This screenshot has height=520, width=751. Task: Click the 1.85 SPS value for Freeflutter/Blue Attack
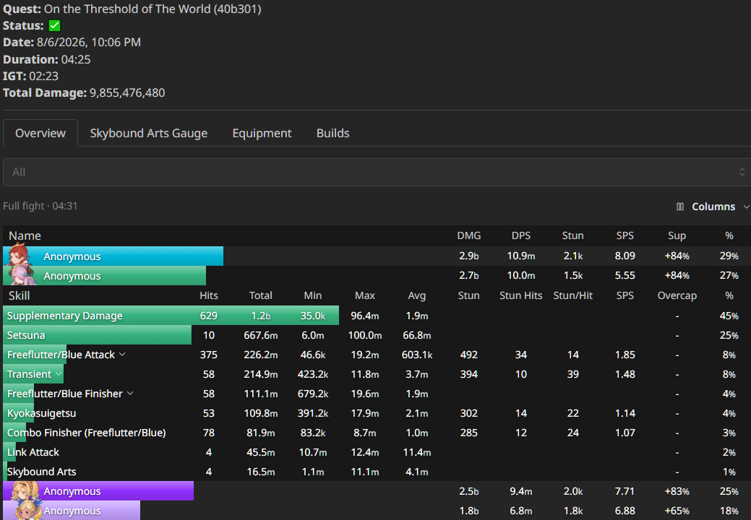625,355
